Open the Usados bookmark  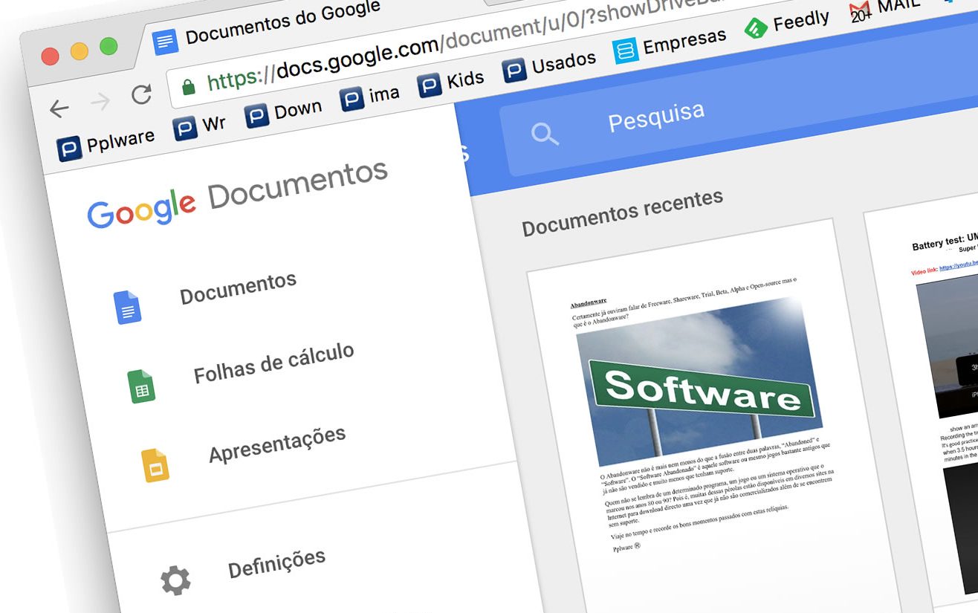[549, 65]
